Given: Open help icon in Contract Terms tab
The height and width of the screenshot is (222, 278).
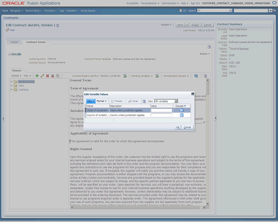Looking at the screenshot, I should 209,47.
